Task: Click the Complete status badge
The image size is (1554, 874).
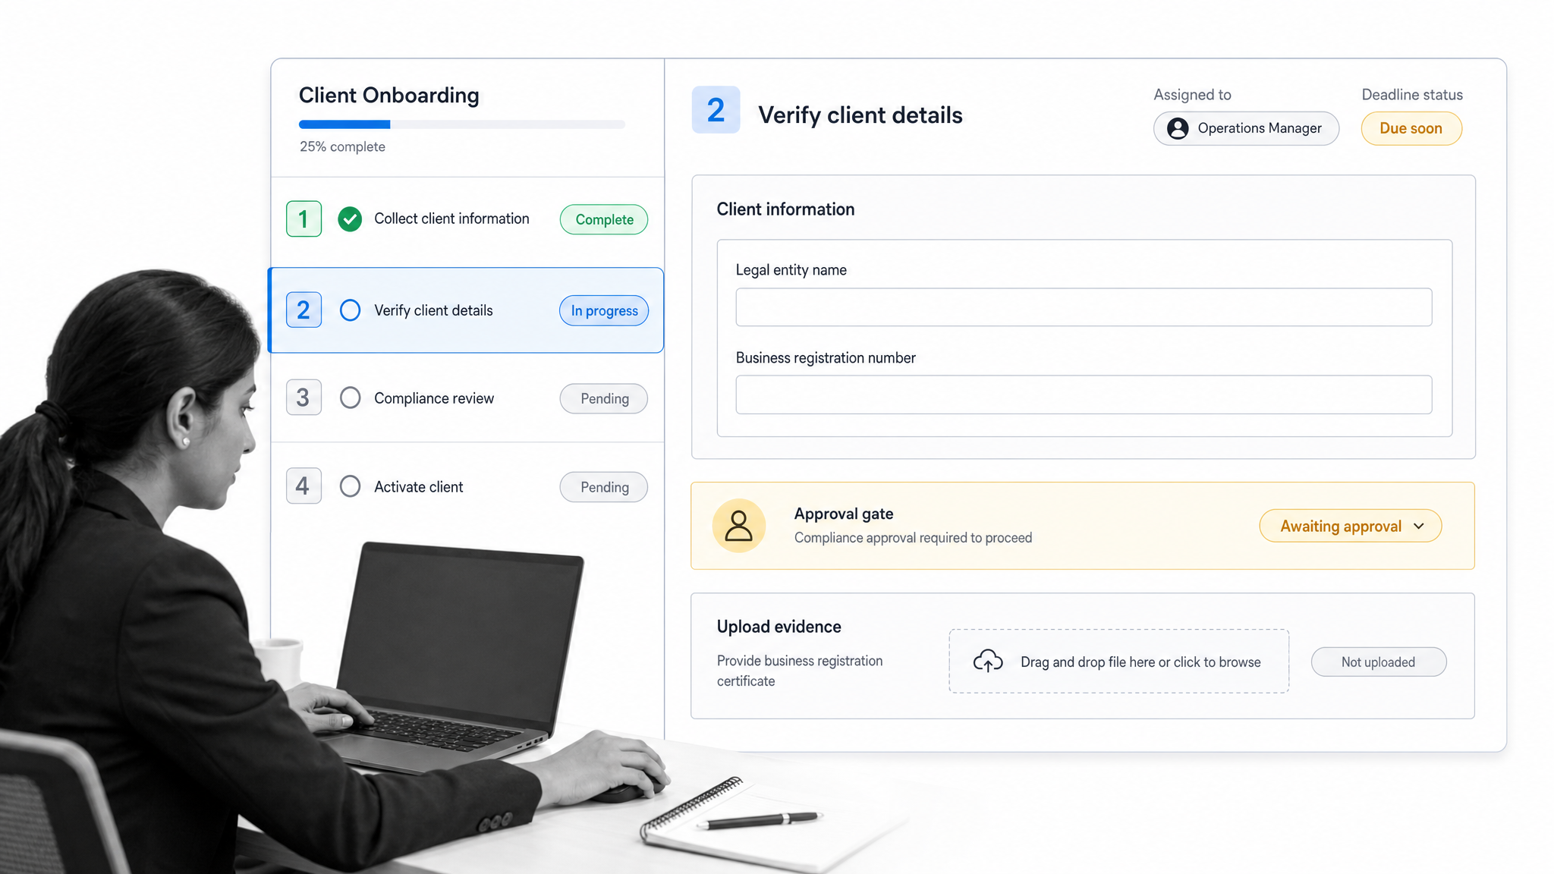Action: point(604,219)
